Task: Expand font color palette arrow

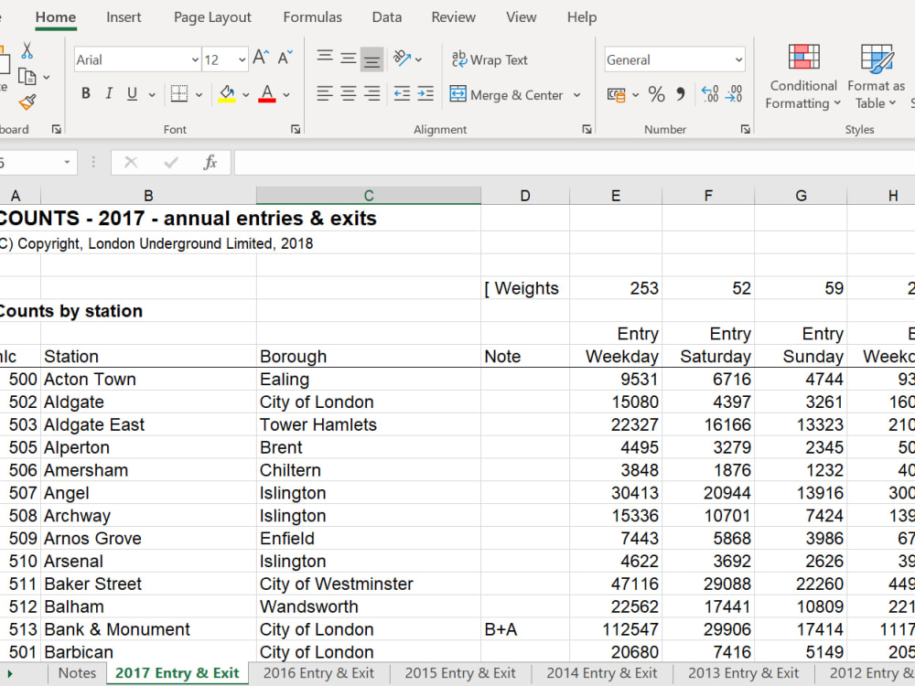Action: tap(285, 94)
